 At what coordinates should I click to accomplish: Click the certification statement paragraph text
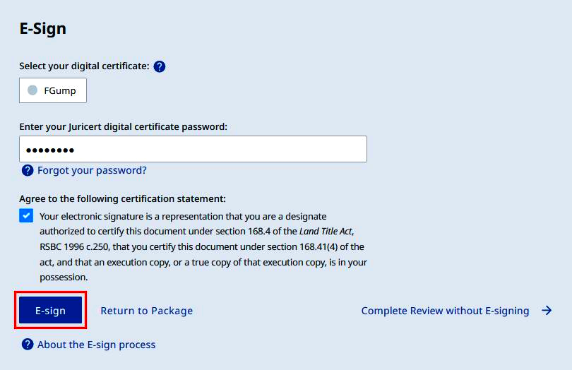click(x=203, y=246)
